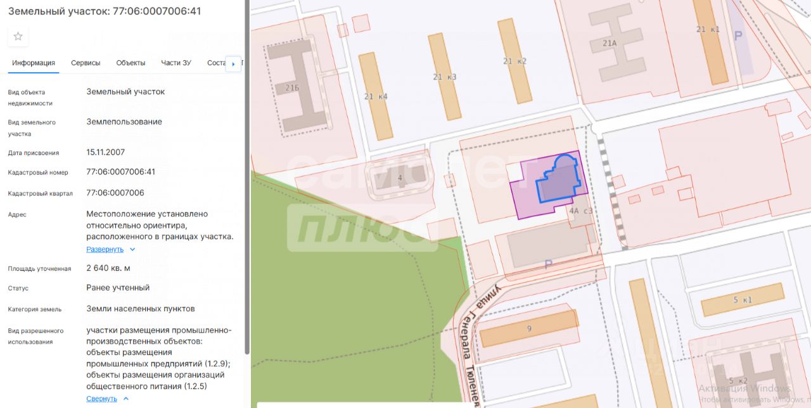This screenshot has width=811, height=408.
Task: Open the Информация tab
Action: point(34,63)
